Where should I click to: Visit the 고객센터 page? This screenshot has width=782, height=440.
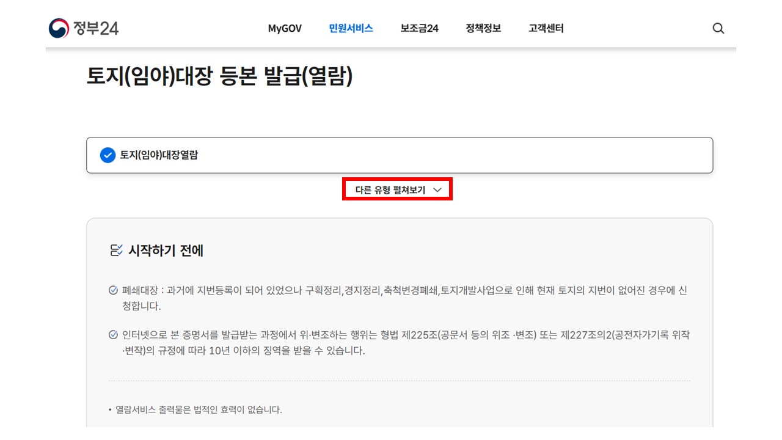[546, 28]
